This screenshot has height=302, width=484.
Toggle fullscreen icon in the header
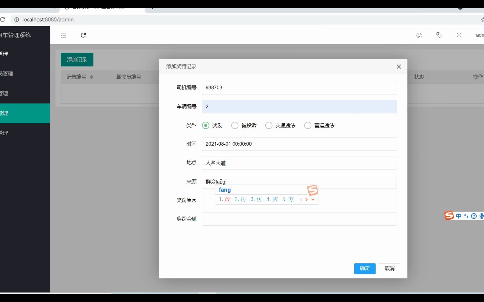point(459,35)
